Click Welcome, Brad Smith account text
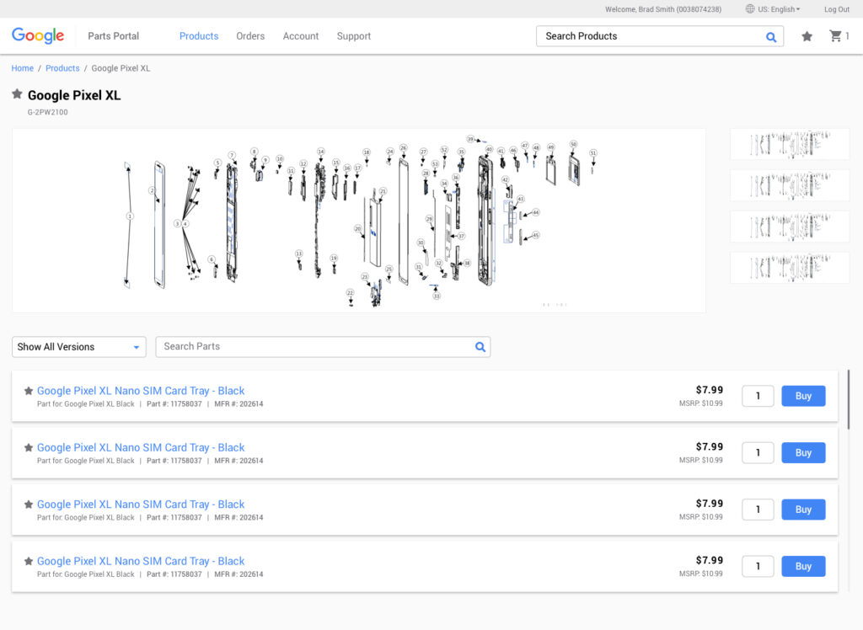The image size is (863, 630). coord(663,9)
